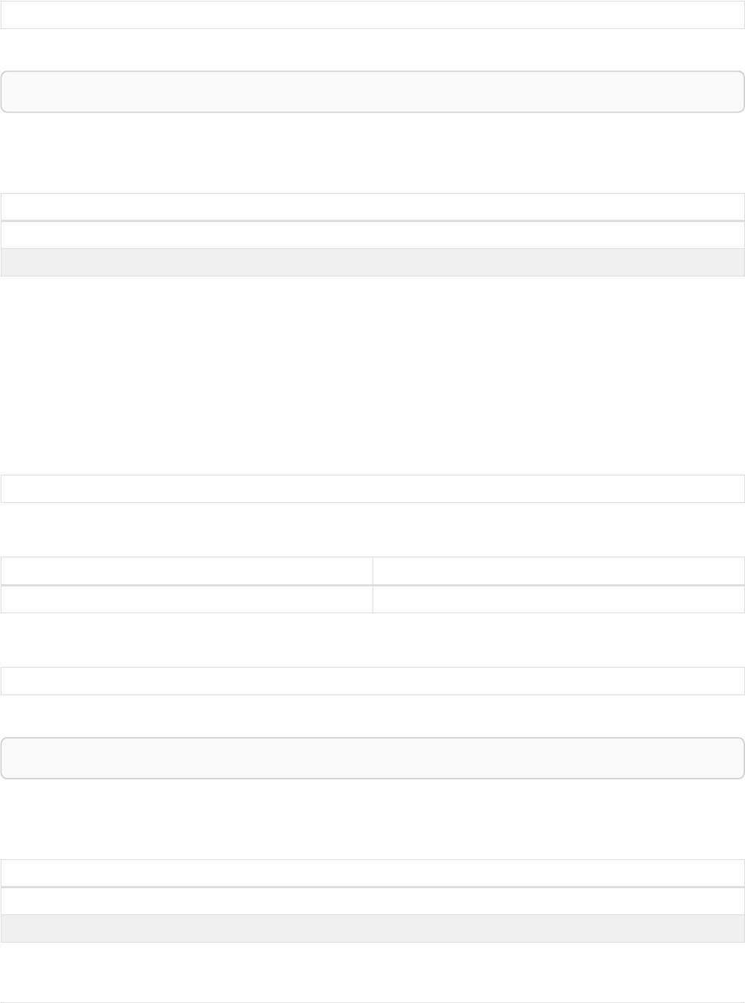
Task: Click the empty box just below the two-column table
Action: point(372,681)
